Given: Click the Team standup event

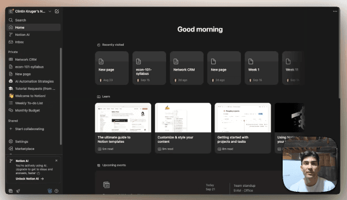Looking at the screenshot, I should point(244,188).
